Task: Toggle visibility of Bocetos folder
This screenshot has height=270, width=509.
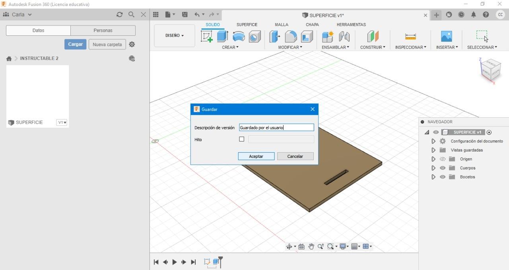Action: [x=443, y=177]
